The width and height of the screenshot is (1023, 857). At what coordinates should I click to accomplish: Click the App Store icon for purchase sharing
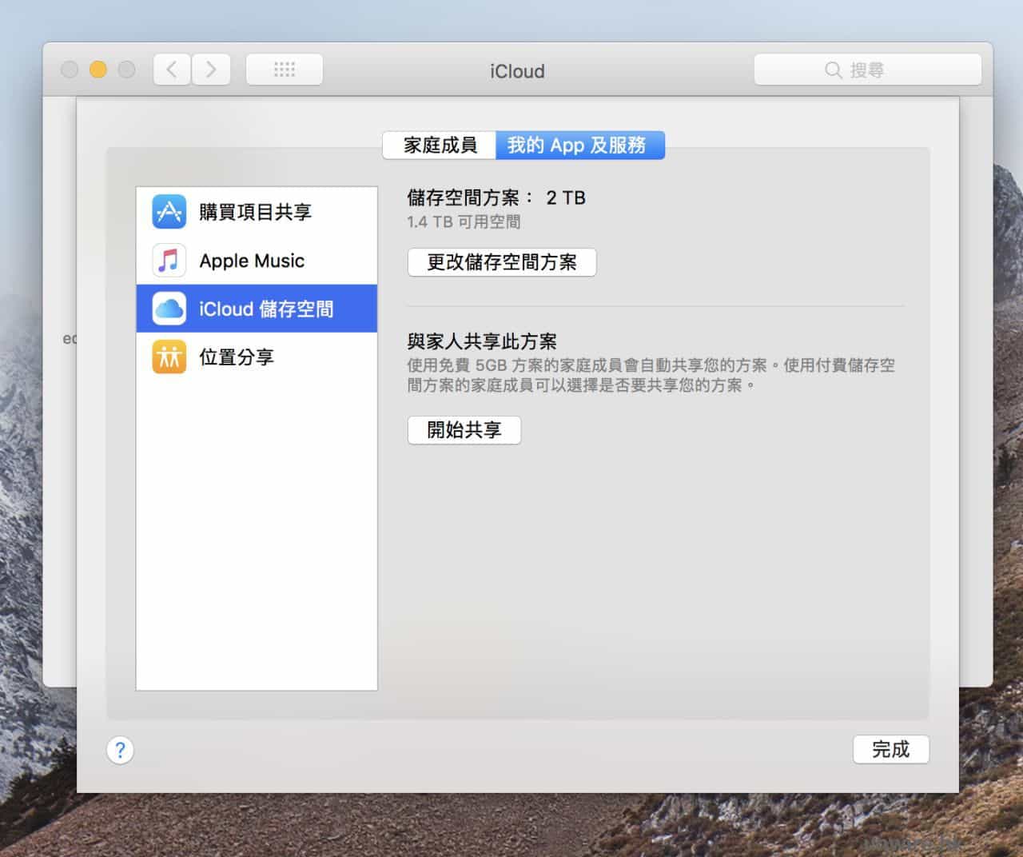[x=169, y=212]
